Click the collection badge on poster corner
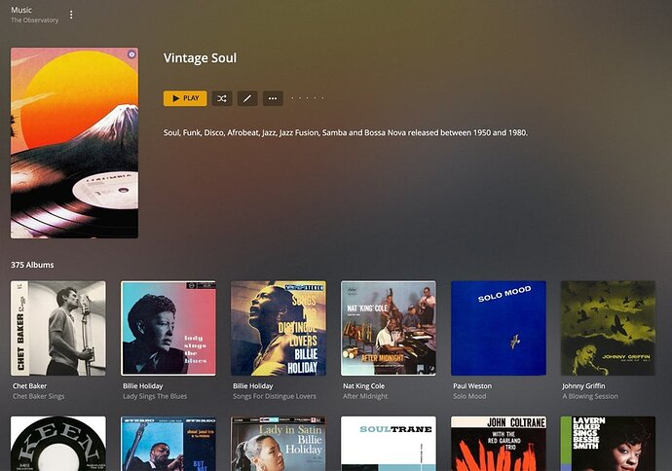The width and height of the screenshot is (672, 471). [x=131, y=54]
